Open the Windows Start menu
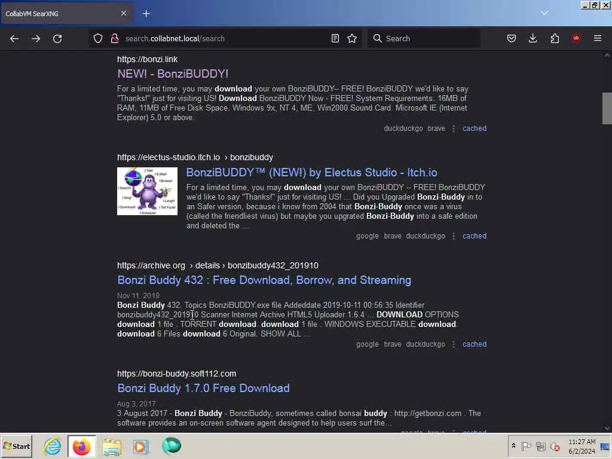This screenshot has height=459, width=612. click(x=16, y=446)
